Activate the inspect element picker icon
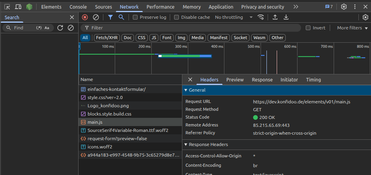 [x=7, y=7]
